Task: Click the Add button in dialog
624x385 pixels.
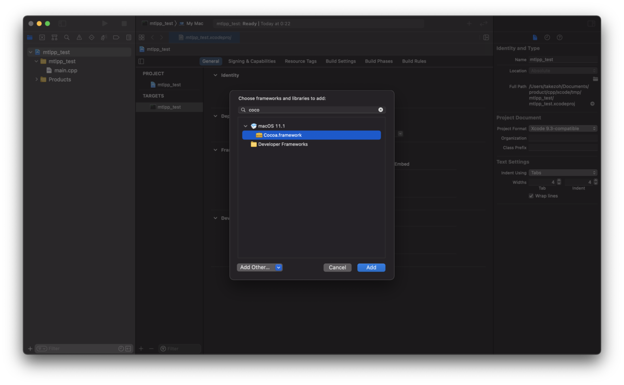Action: tap(371, 267)
